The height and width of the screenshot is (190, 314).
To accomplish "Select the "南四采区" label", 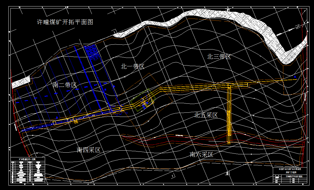I will click(89, 150).
